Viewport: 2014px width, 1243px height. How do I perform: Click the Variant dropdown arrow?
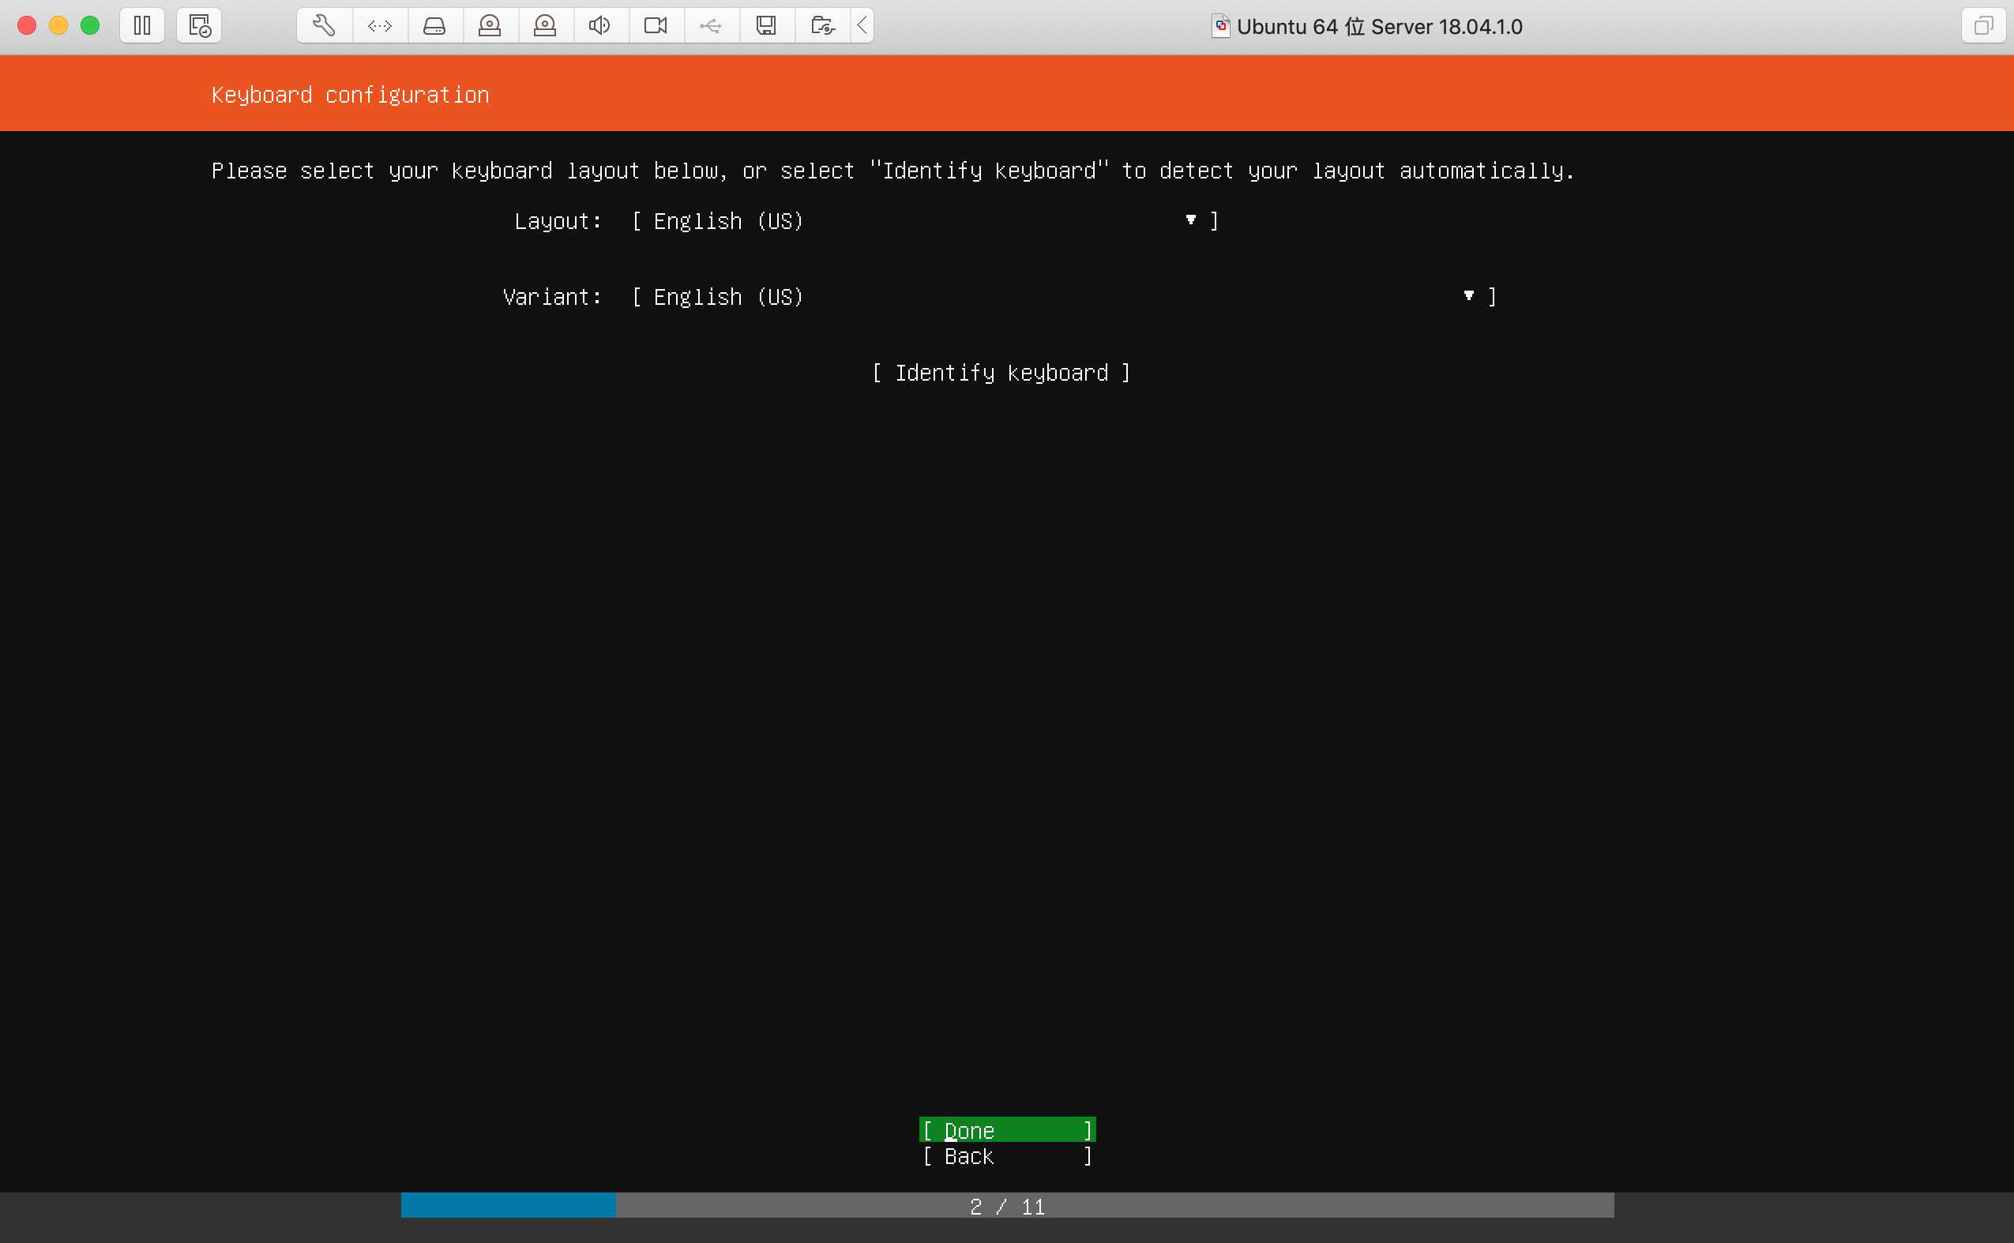coord(1468,295)
